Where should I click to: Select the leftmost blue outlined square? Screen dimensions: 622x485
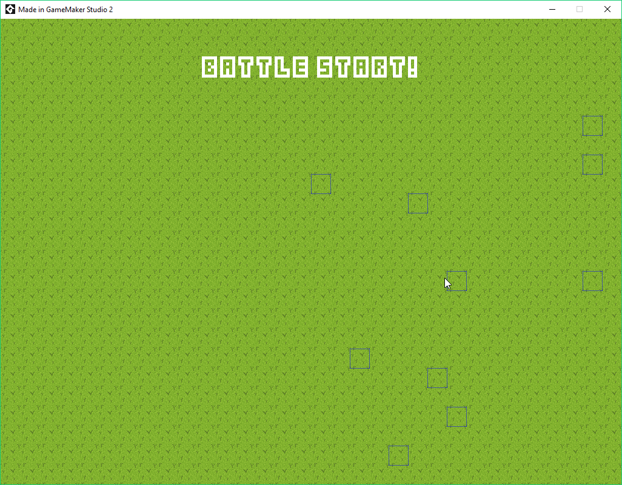[321, 184]
